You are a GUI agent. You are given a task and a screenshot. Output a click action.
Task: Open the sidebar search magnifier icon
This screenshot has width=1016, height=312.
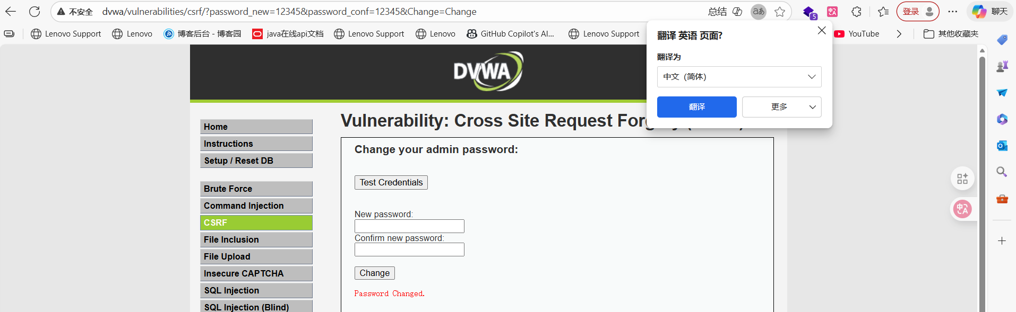(x=1002, y=172)
